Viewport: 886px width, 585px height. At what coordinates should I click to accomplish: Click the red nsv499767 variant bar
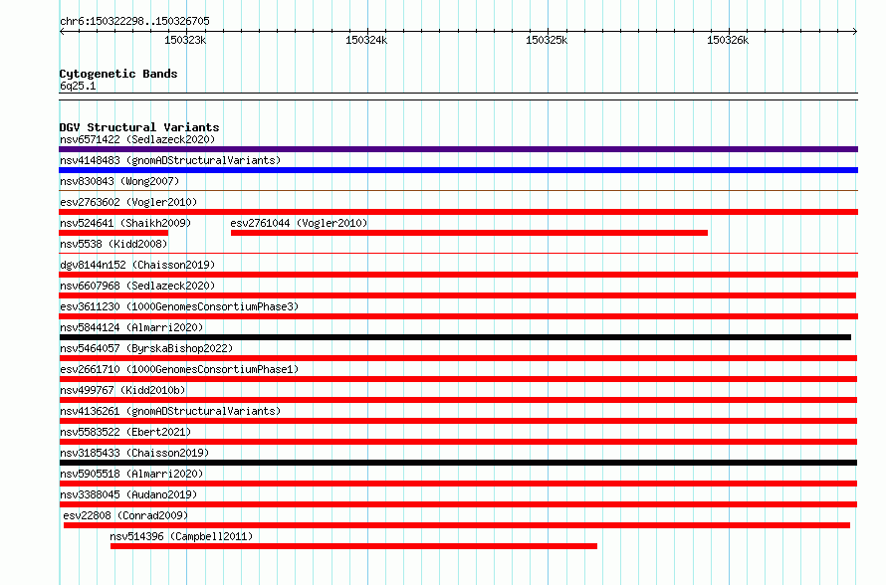458,400
